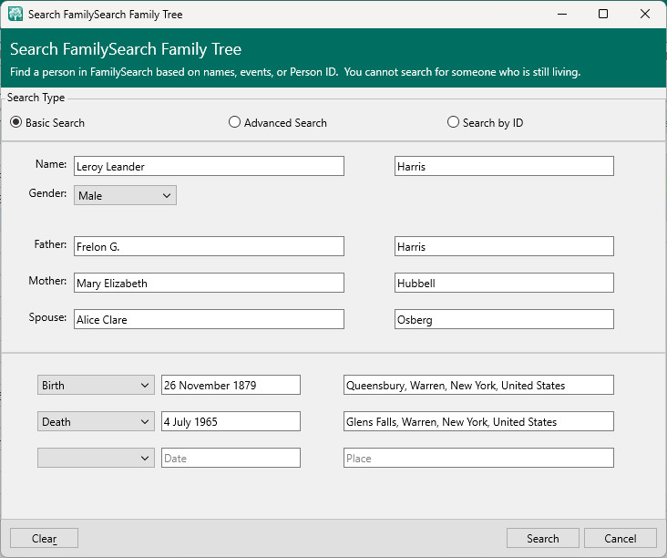Click the empty Place field in third row

click(x=477, y=459)
